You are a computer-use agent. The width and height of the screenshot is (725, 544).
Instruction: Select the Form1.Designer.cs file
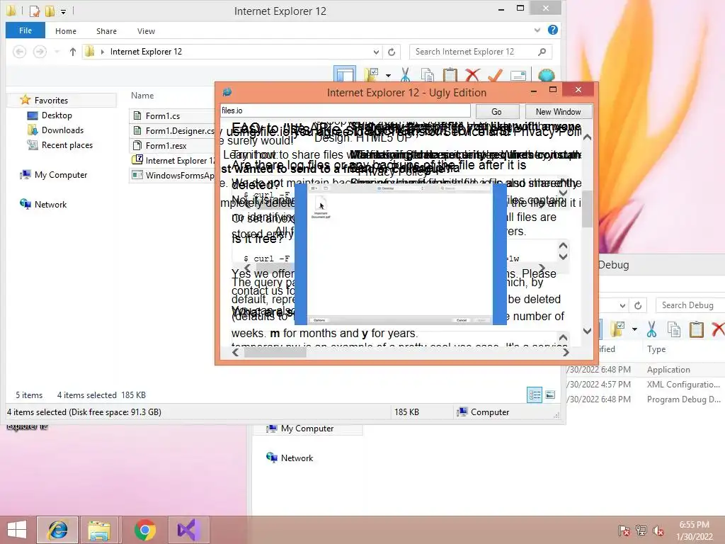(x=173, y=130)
